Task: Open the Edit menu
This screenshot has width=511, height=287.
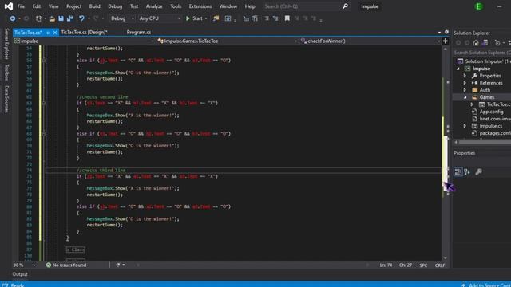Action: [37, 6]
